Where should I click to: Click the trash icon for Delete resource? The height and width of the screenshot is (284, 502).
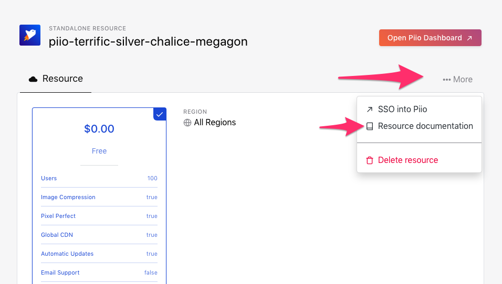coord(370,160)
